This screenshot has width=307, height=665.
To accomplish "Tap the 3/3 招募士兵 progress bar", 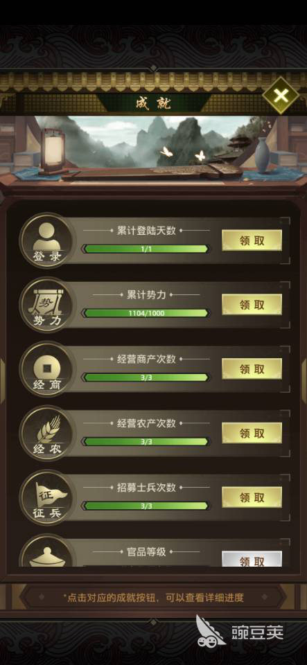I will pyautogui.click(x=146, y=506).
